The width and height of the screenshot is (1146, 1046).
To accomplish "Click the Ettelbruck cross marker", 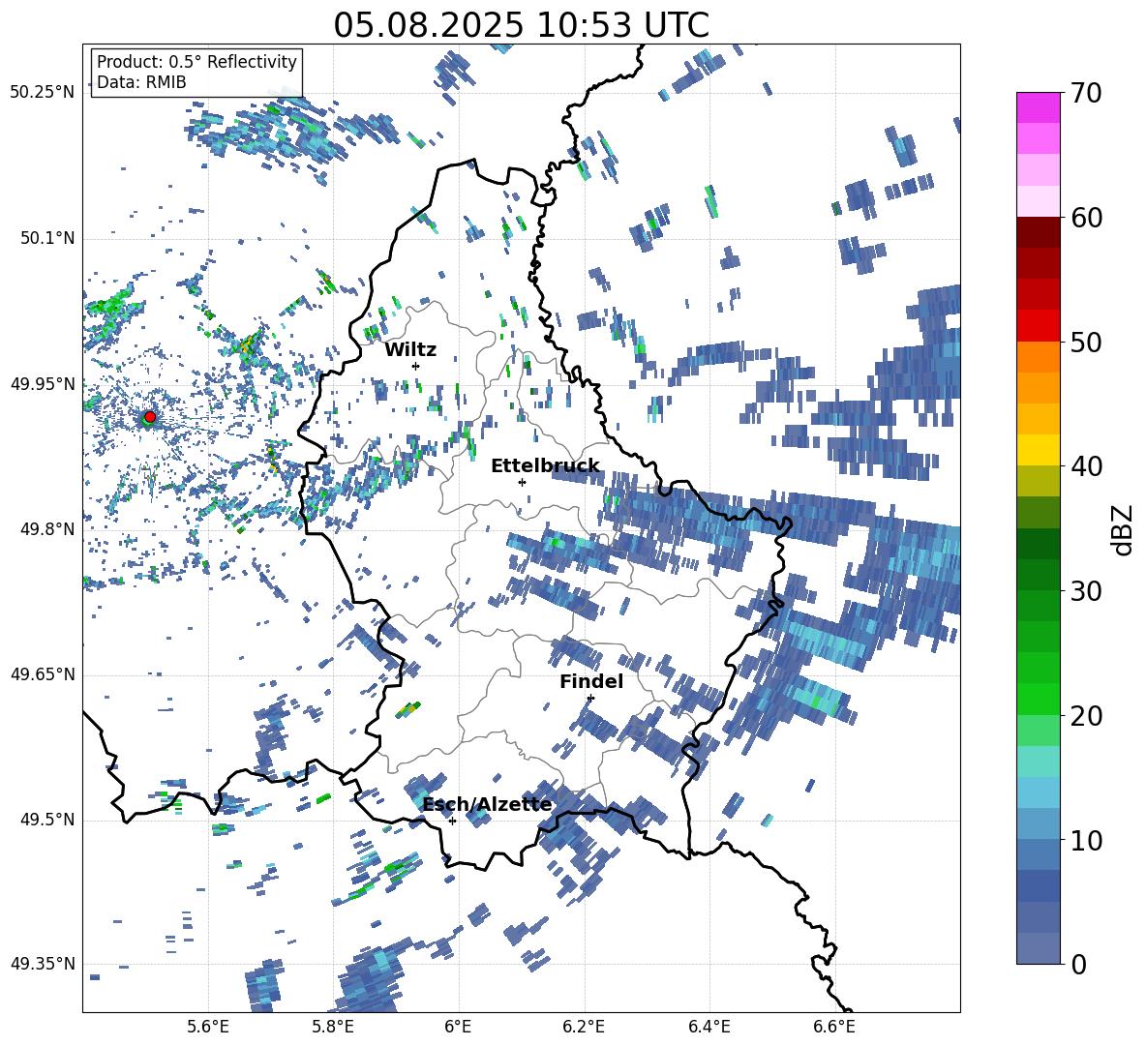I will click(522, 482).
